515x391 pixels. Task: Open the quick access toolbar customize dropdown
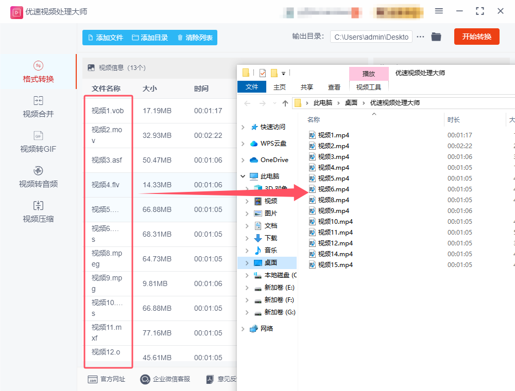click(x=283, y=73)
